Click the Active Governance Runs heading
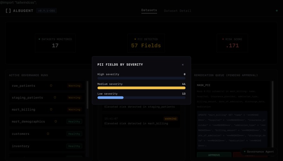This screenshot has height=161, width=283. (x=28, y=75)
